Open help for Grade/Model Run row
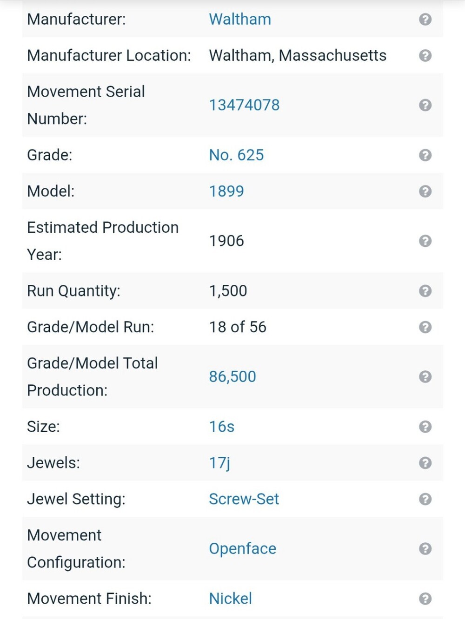Image resolution: width=465 pixels, height=619 pixels. 425,327
